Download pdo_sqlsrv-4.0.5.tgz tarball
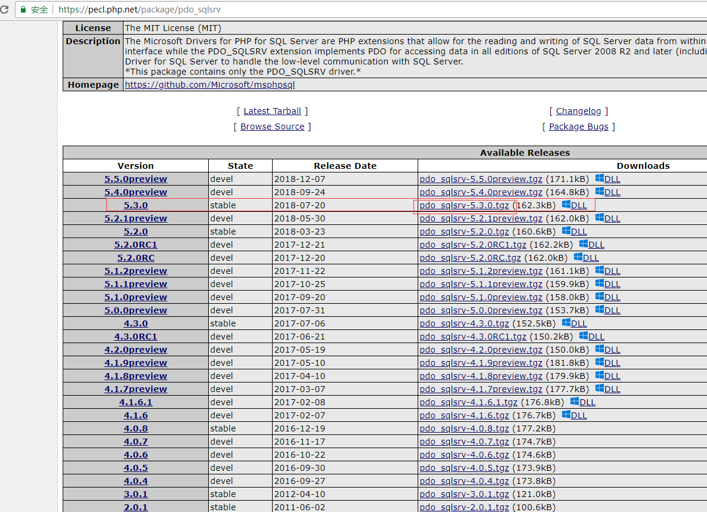707x512 pixels. pyautogui.click(x=464, y=467)
